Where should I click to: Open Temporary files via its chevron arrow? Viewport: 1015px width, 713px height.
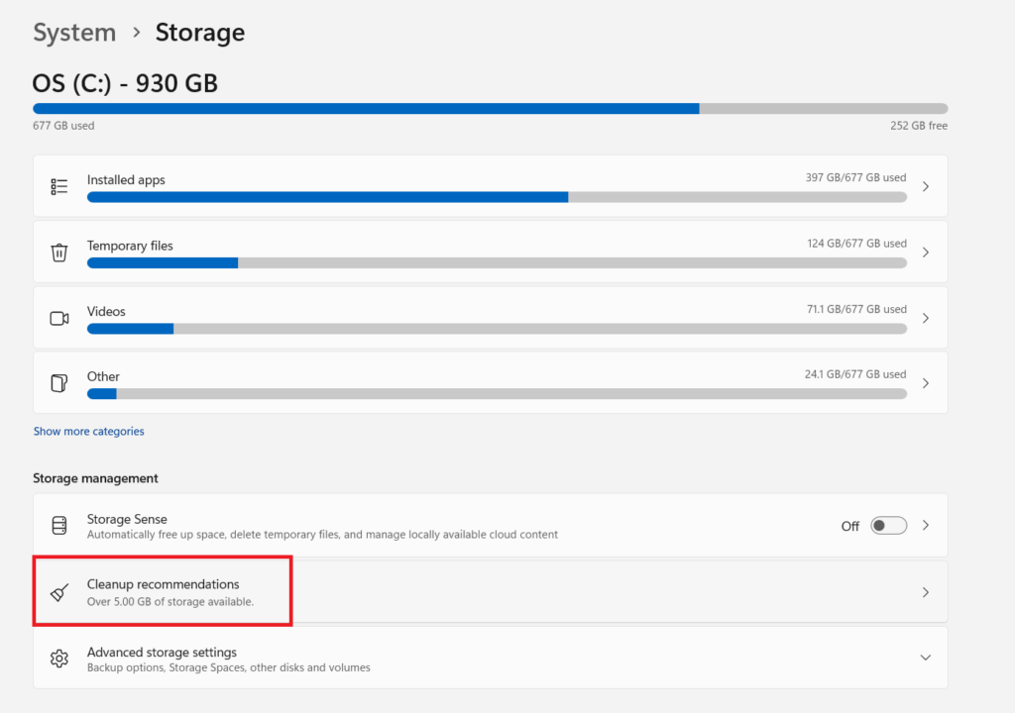tap(925, 252)
